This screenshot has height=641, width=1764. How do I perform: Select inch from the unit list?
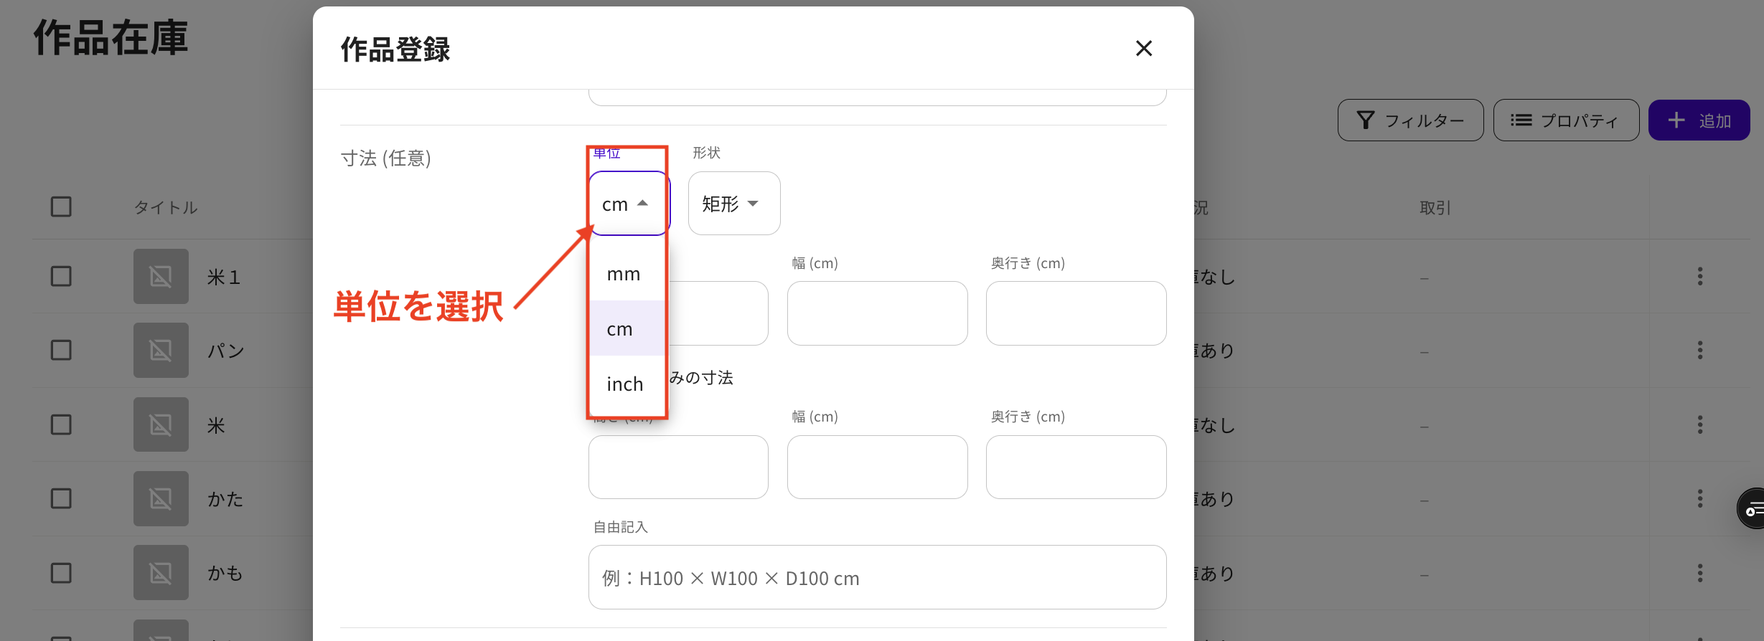(x=625, y=384)
